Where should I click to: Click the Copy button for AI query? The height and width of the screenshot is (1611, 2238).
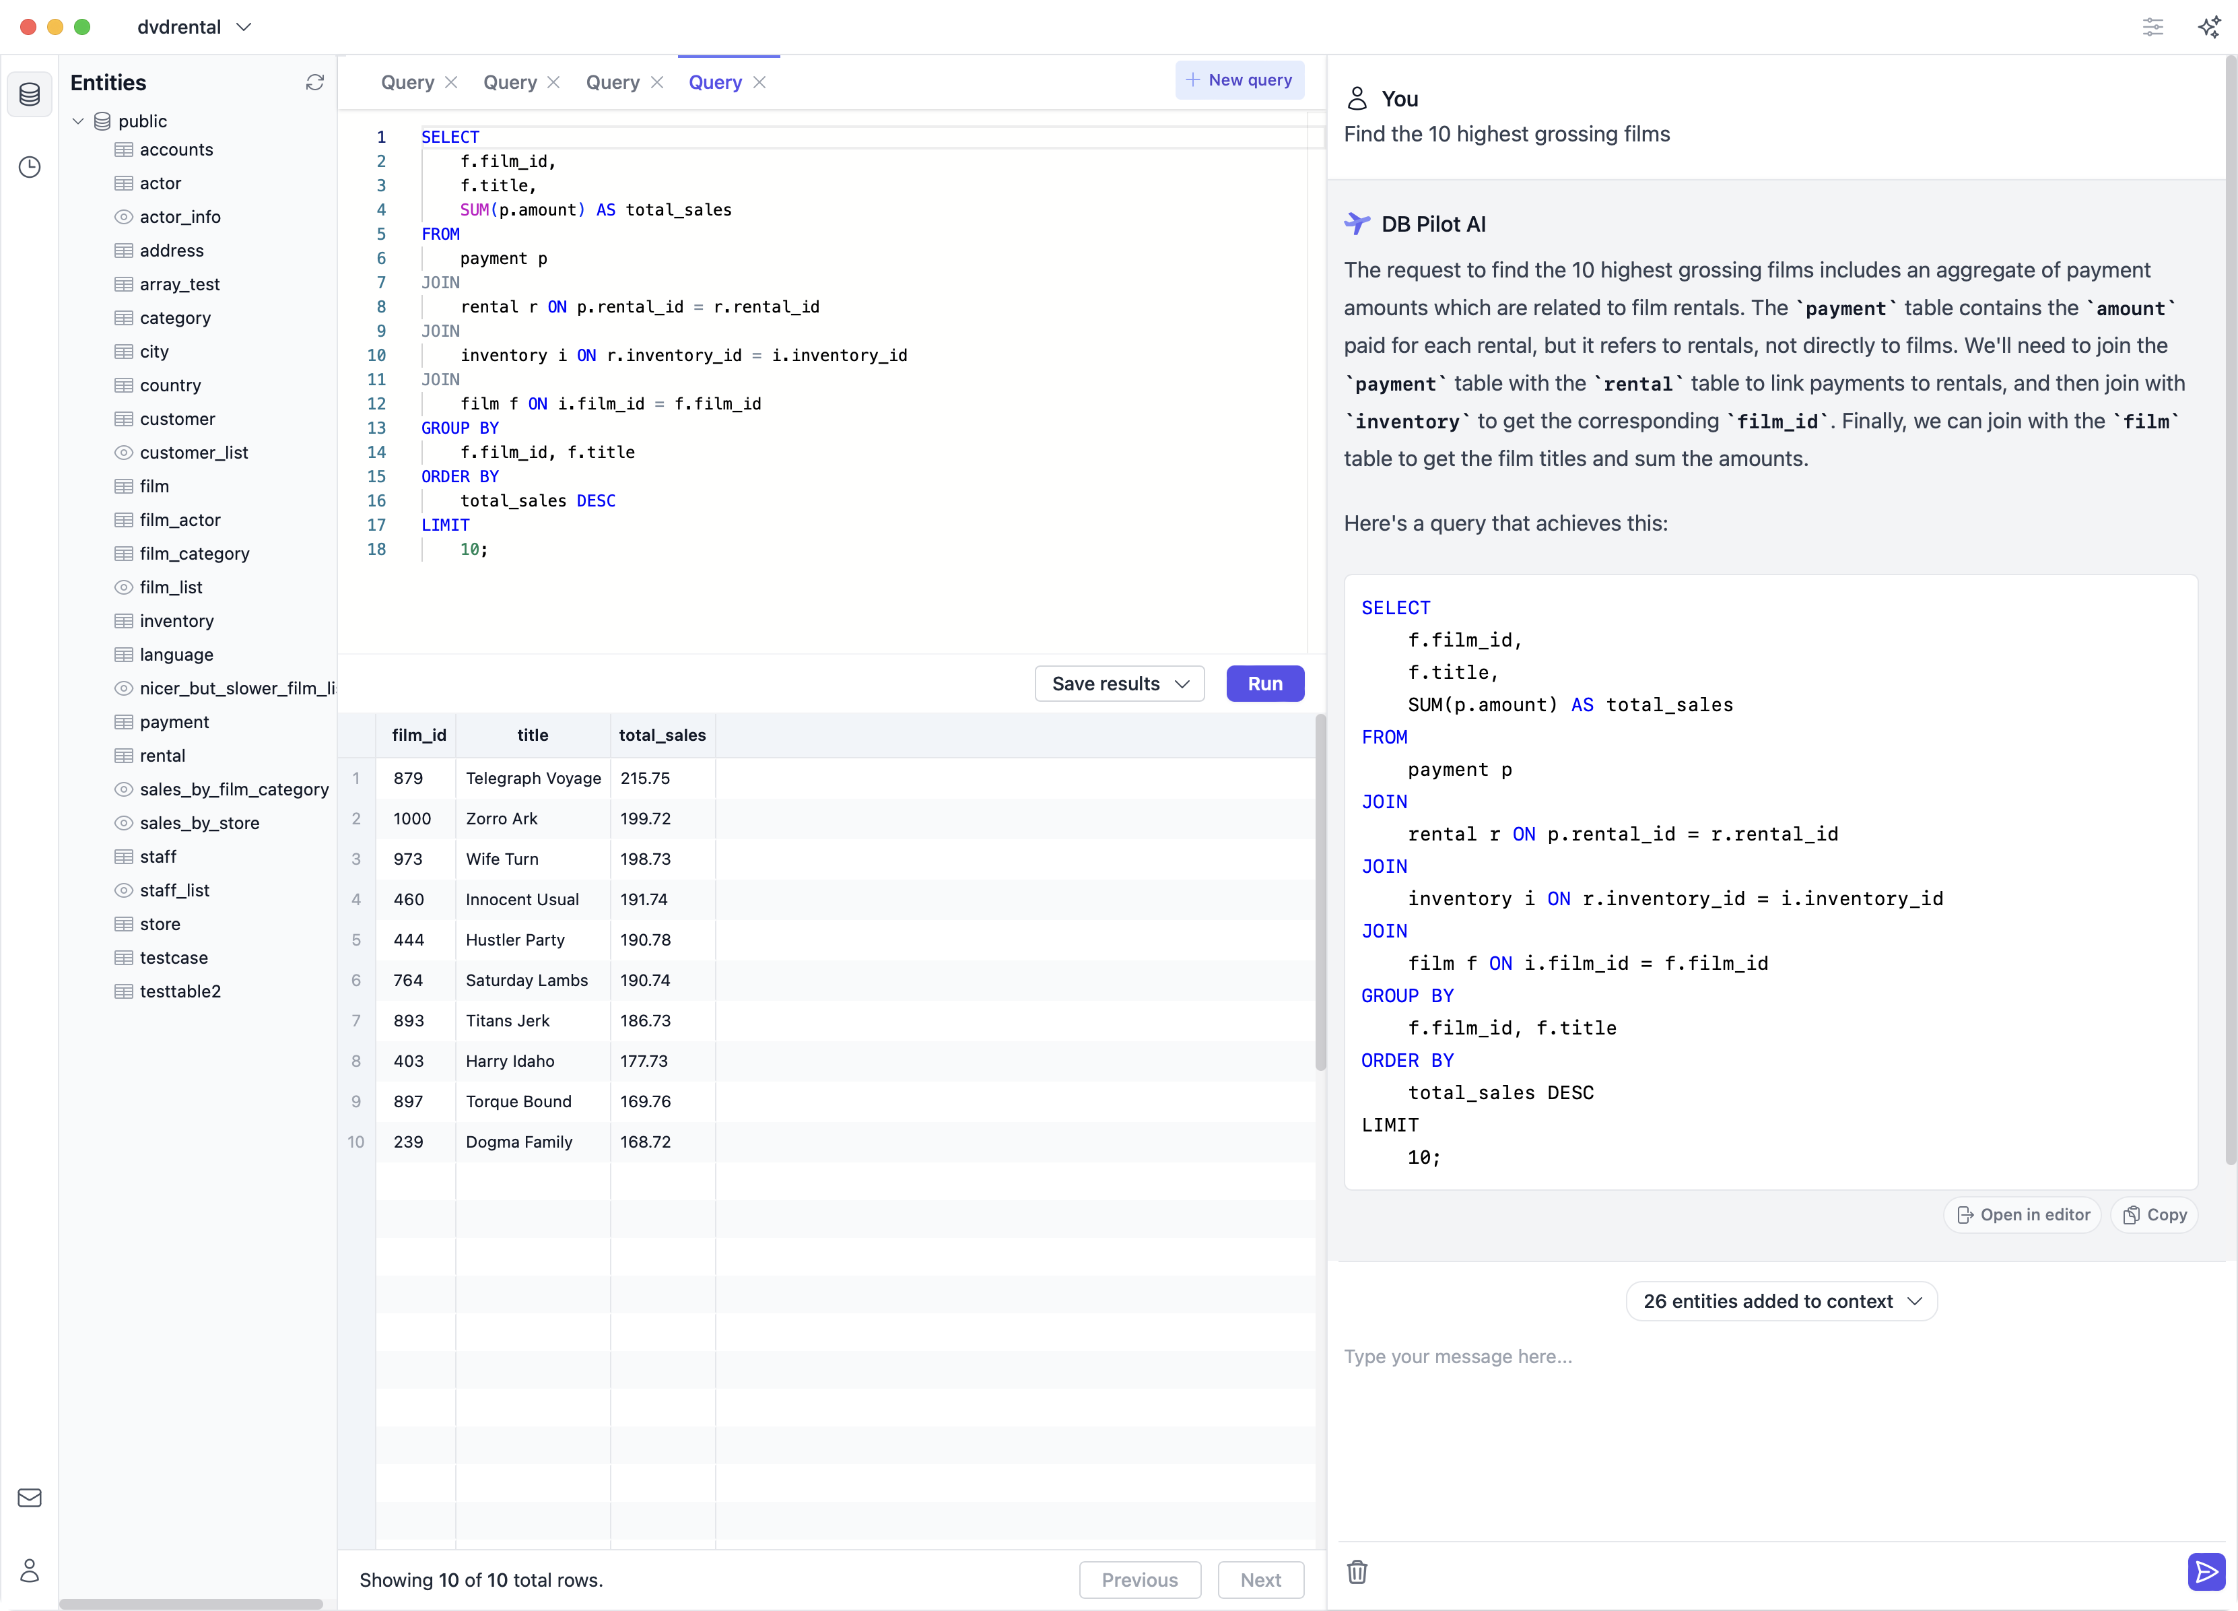pos(2155,1213)
